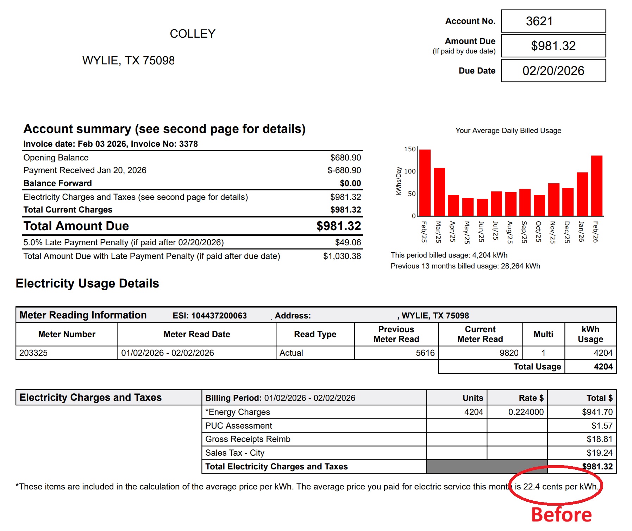Select the Previous Meter Read value 5616
The image size is (632, 531).
coord(425,353)
